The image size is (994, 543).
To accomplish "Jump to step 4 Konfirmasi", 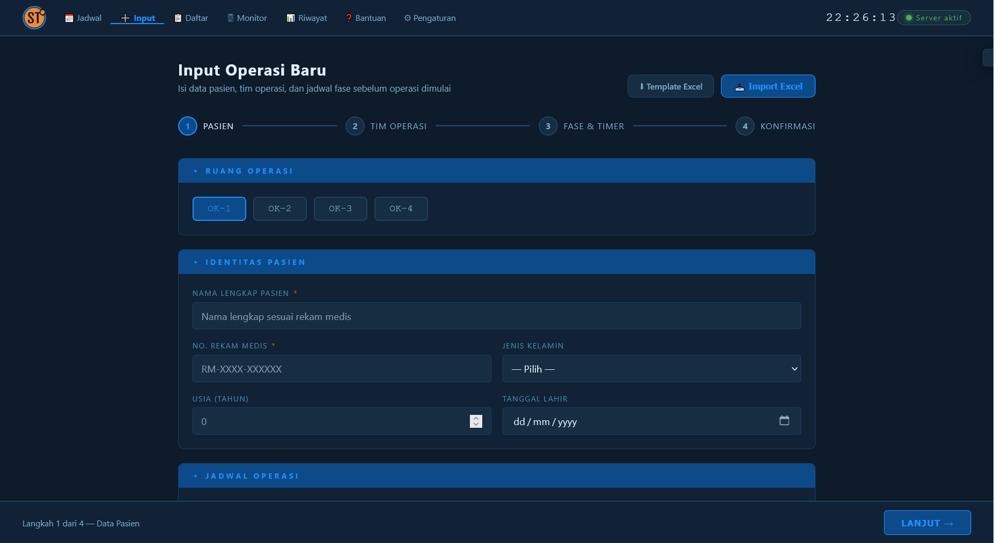I will tap(775, 126).
